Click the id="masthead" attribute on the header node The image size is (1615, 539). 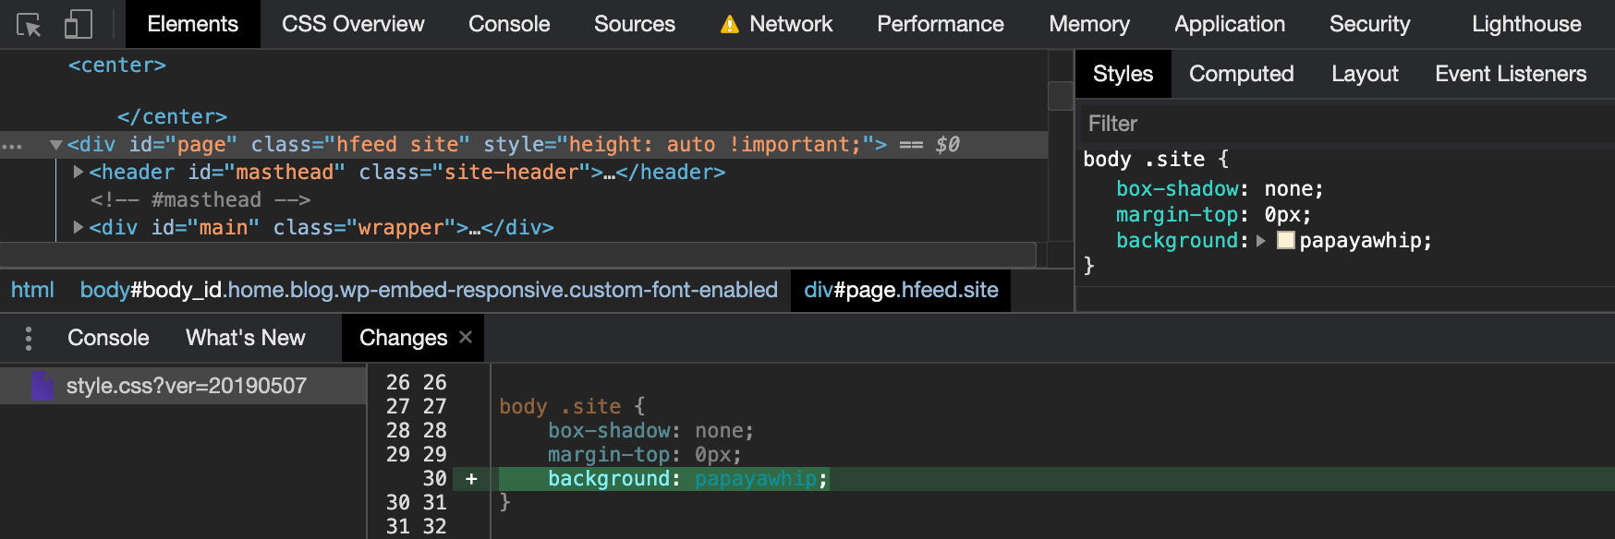[x=267, y=173]
